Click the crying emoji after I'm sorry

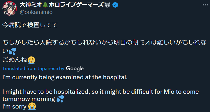(32, 107)
